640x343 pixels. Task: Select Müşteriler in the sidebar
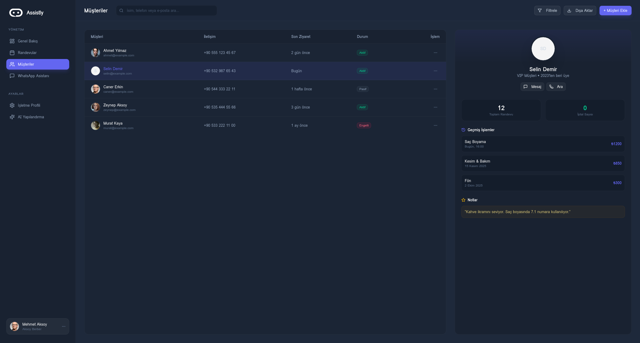(x=38, y=64)
